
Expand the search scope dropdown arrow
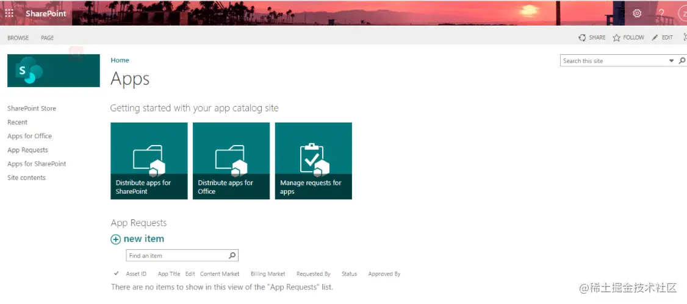pyautogui.click(x=671, y=61)
